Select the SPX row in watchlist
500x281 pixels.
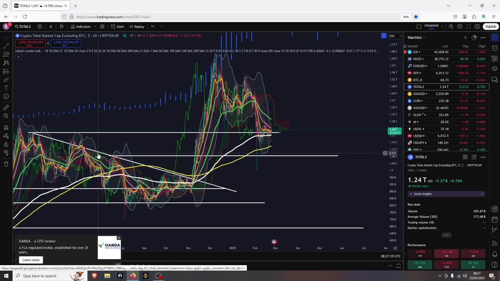446,73
